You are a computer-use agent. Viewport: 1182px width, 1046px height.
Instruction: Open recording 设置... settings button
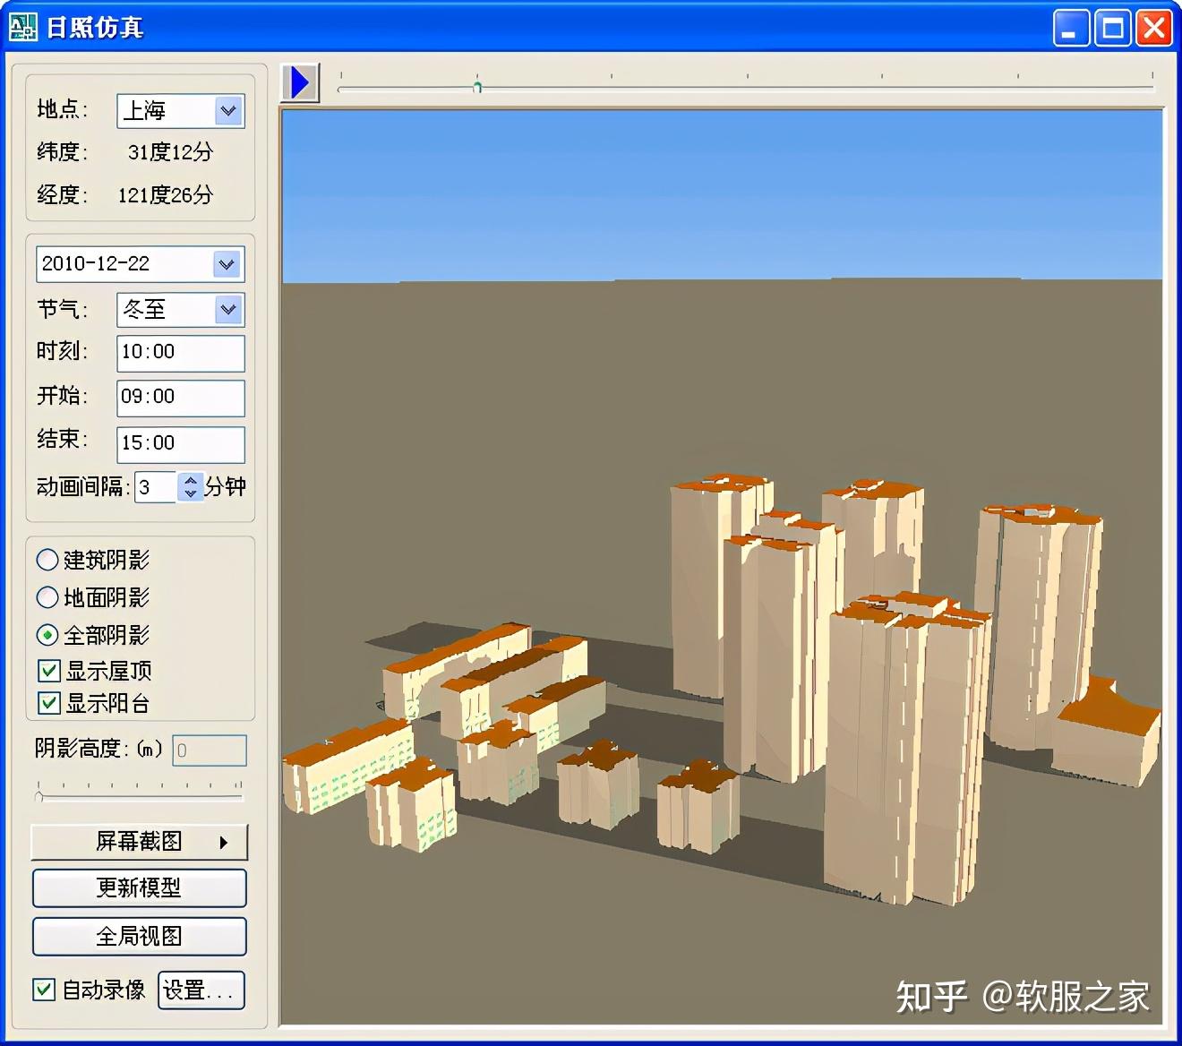tap(201, 990)
